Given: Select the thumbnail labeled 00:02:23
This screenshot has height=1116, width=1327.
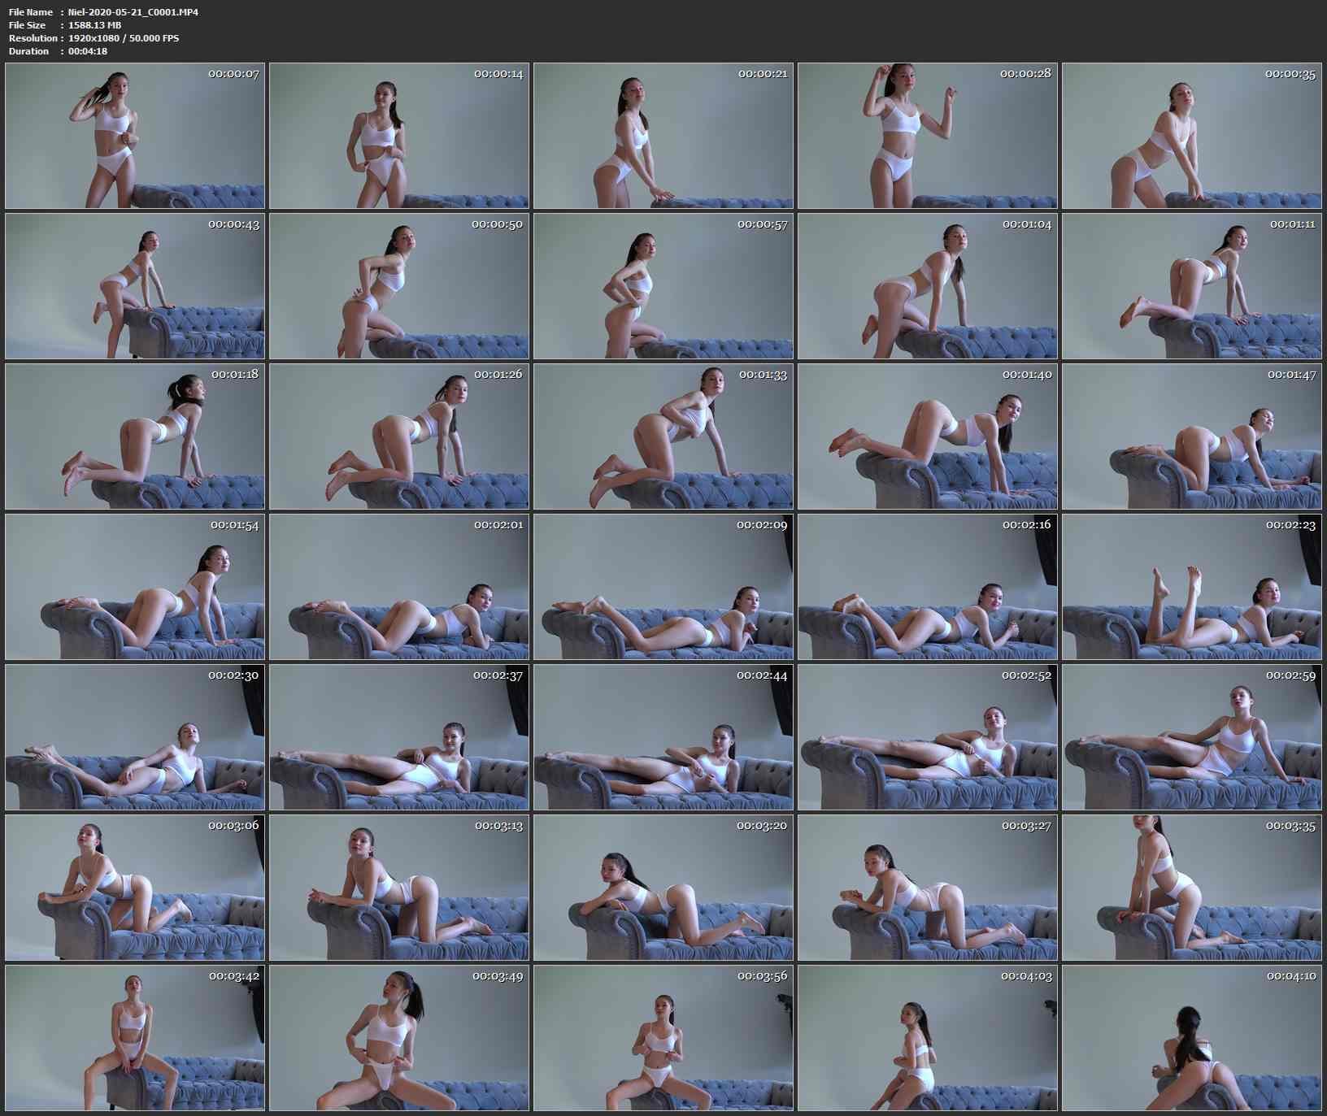Looking at the screenshot, I should pos(1191,587).
